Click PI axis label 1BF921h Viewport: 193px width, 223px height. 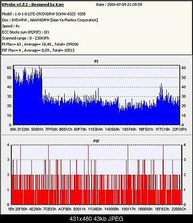click(x=146, y=129)
